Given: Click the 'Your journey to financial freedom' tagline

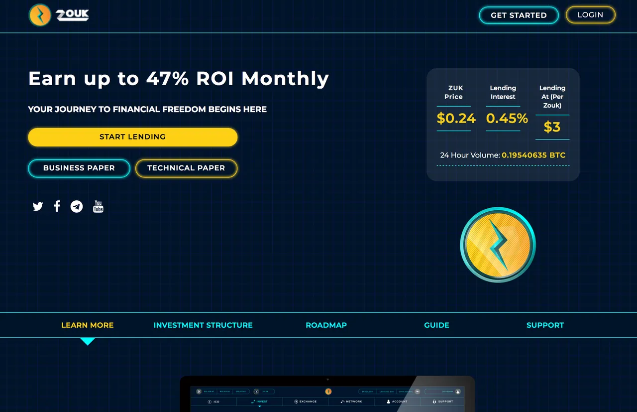Looking at the screenshot, I should (147, 109).
